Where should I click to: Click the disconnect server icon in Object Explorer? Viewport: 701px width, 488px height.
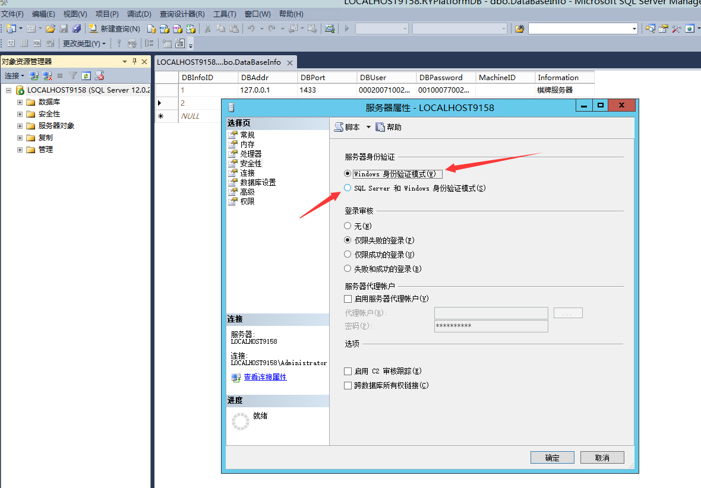click(47, 76)
